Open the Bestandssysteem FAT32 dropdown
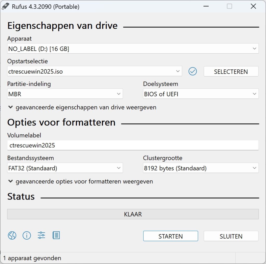The image size is (266, 264). click(65, 168)
